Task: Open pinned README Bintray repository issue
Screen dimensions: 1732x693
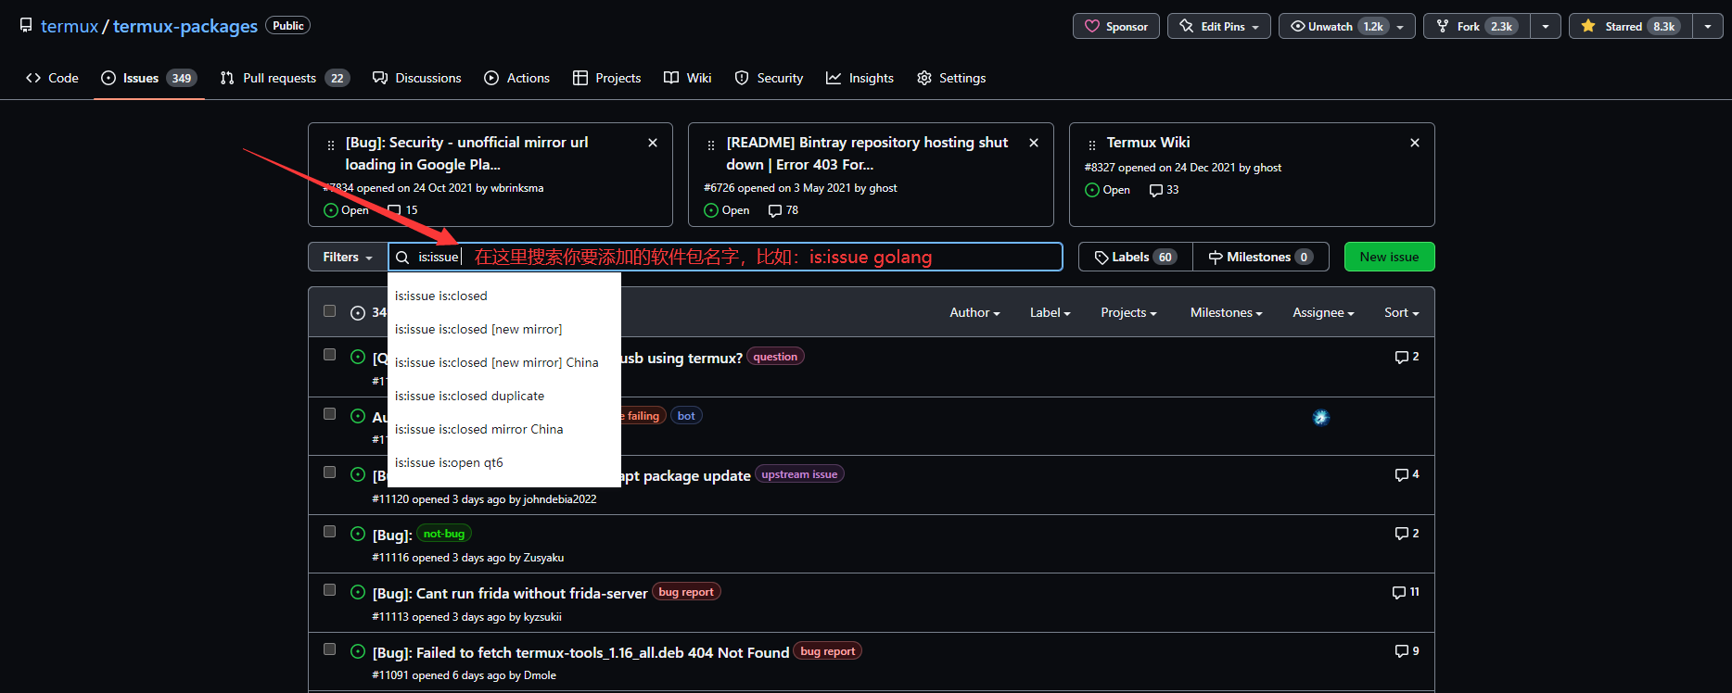Action: pyautogui.click(x=867, y=153)
